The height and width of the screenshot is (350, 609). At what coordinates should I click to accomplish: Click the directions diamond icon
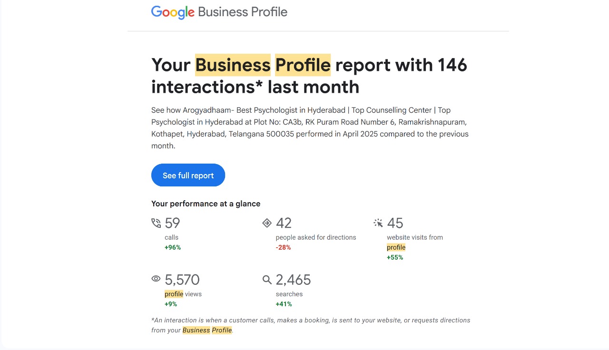tap(267, 223)
